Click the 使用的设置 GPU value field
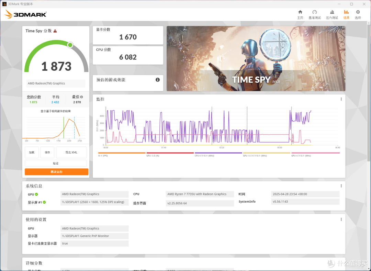 click(94, 228)
